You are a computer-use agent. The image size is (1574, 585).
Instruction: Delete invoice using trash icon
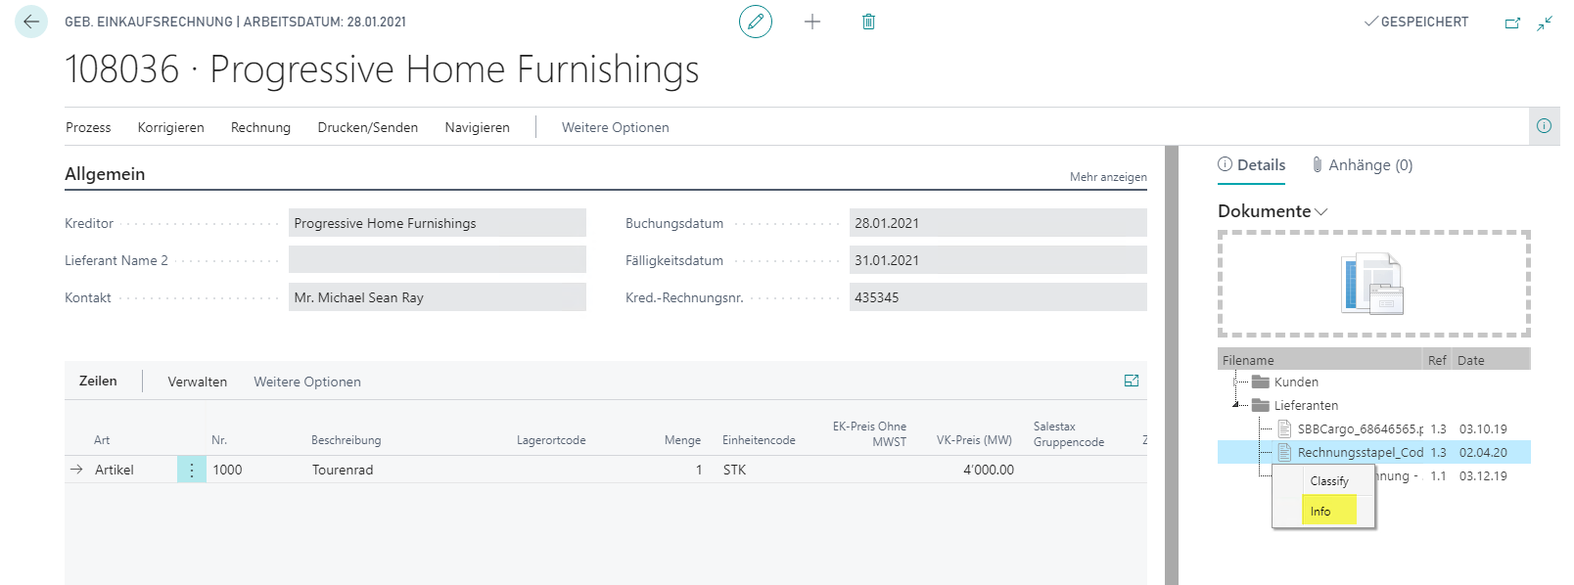pos(868,22)
